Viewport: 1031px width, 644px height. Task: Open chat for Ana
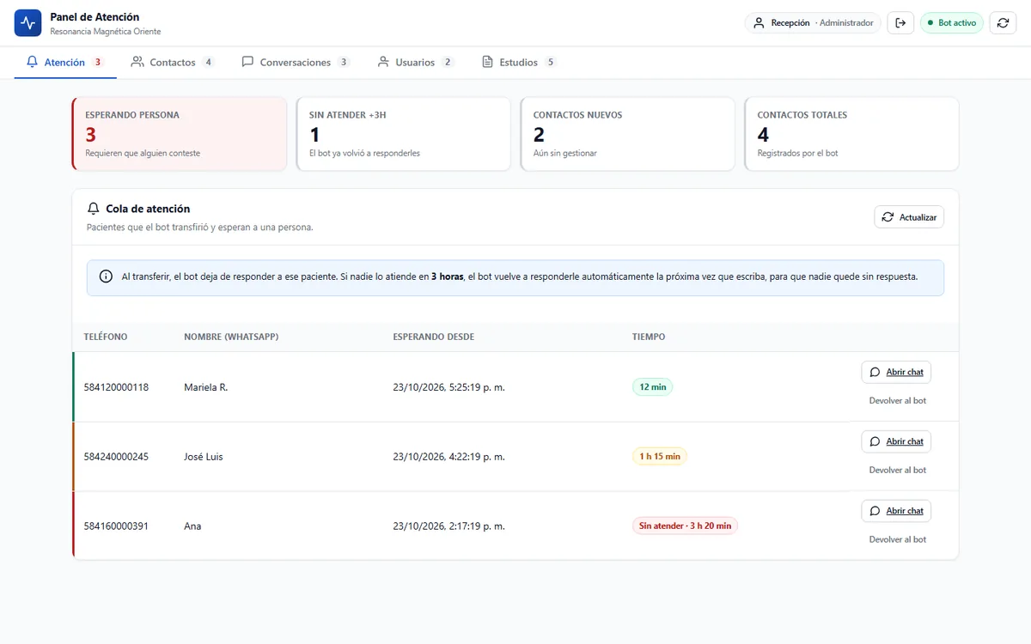coord(896,511)
